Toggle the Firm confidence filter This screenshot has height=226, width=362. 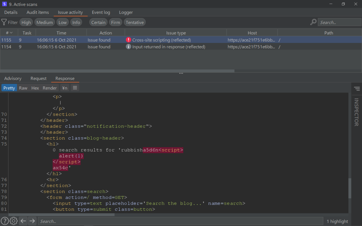116,22
